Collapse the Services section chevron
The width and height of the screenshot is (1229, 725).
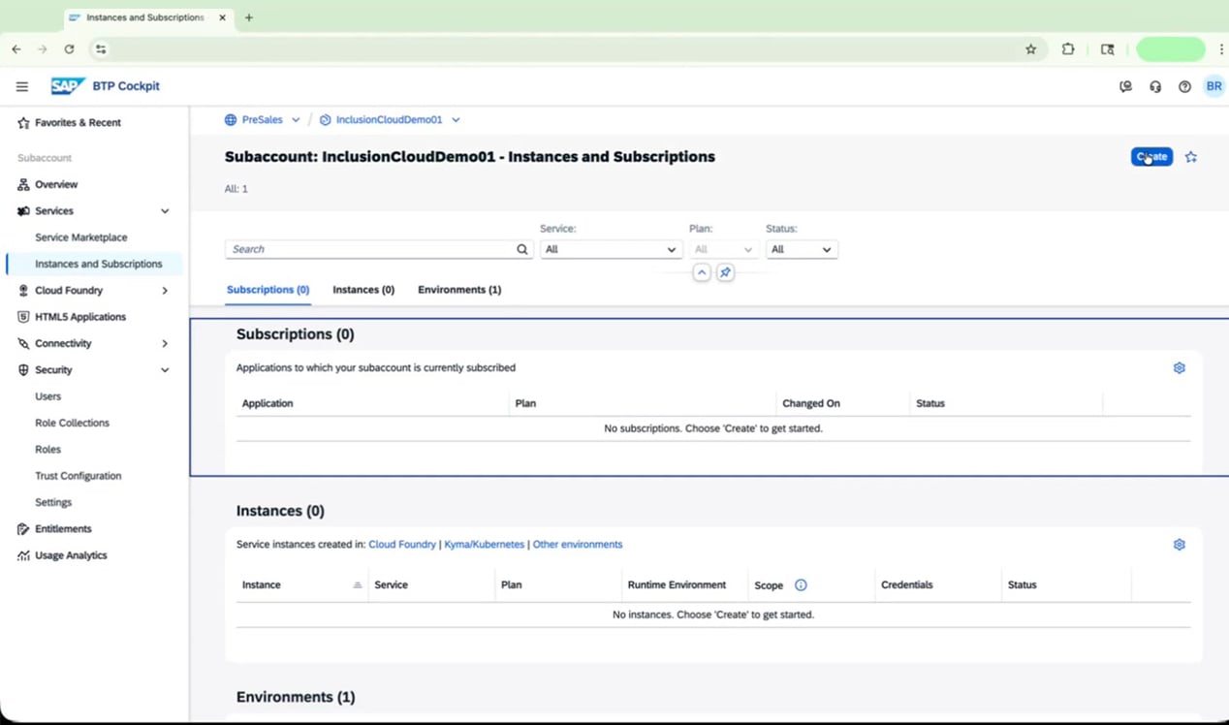[165, 211]
